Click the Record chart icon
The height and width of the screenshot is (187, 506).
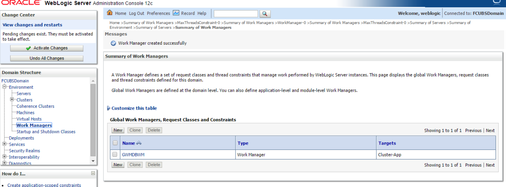click(176, 13)
